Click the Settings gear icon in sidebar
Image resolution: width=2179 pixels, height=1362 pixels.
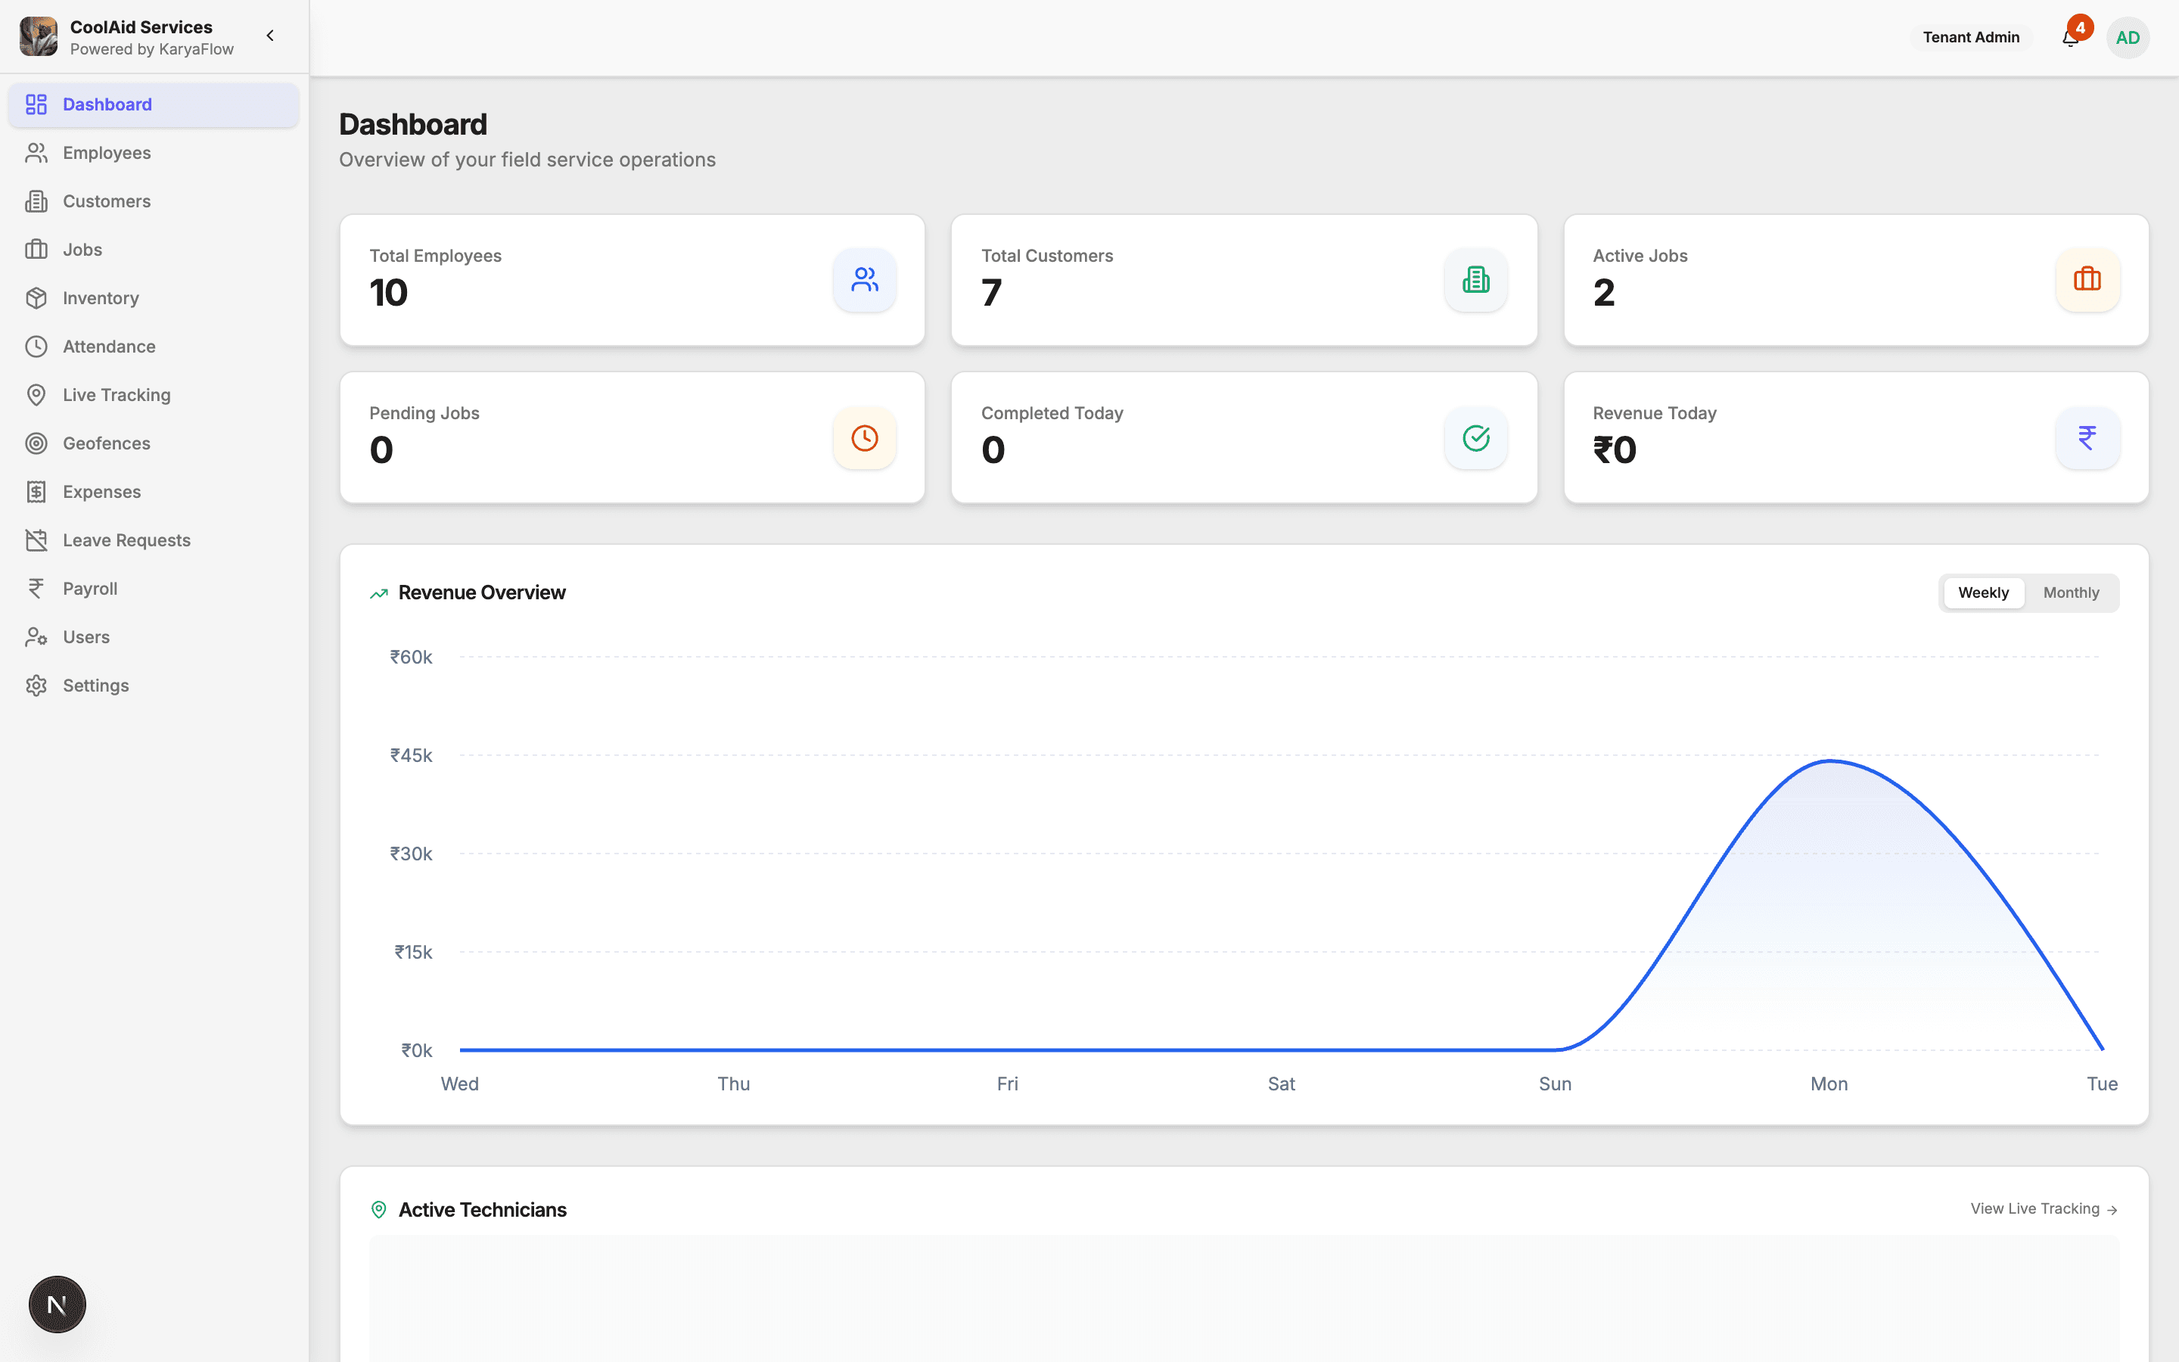36,686
